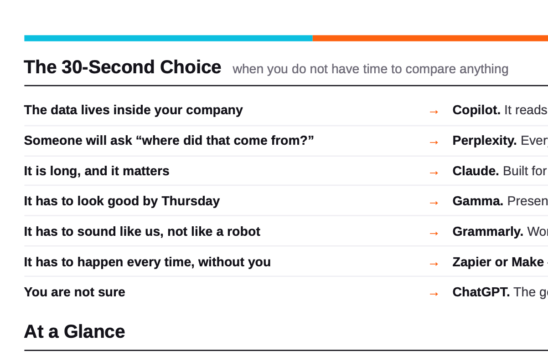Click the orange segment of the top bar
The width and height of the screenshot is (548, 356).
click(x=430, y=38)
